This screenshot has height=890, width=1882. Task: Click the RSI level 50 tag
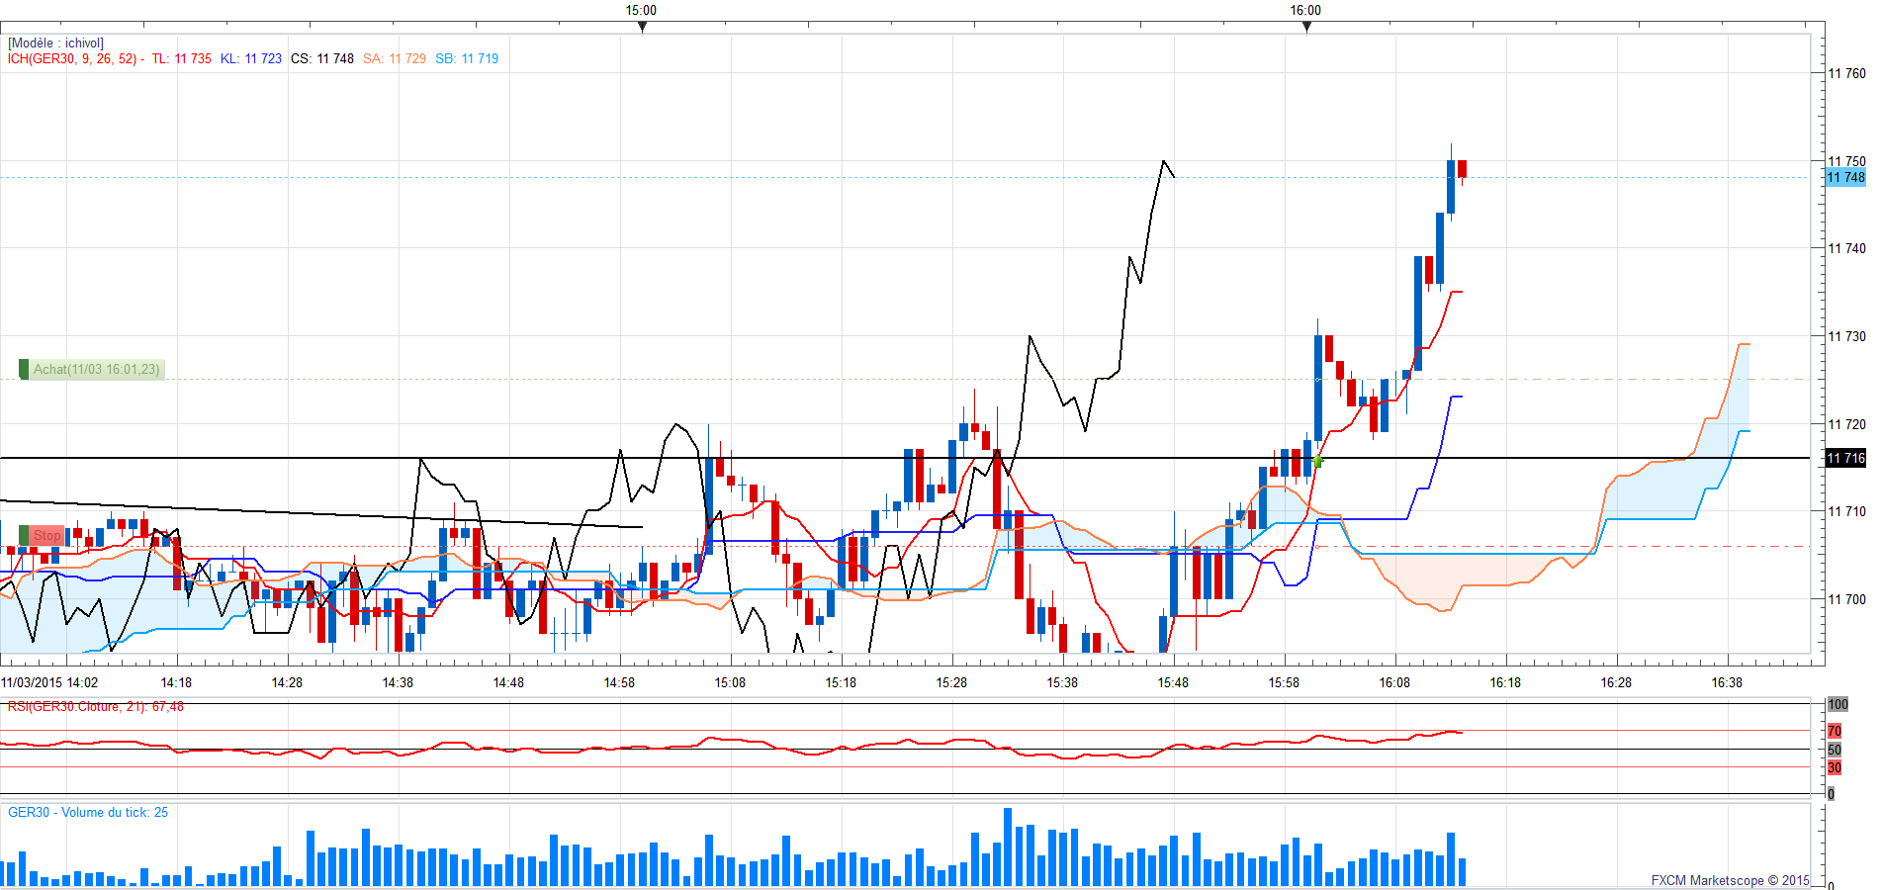click(1835, 750)
